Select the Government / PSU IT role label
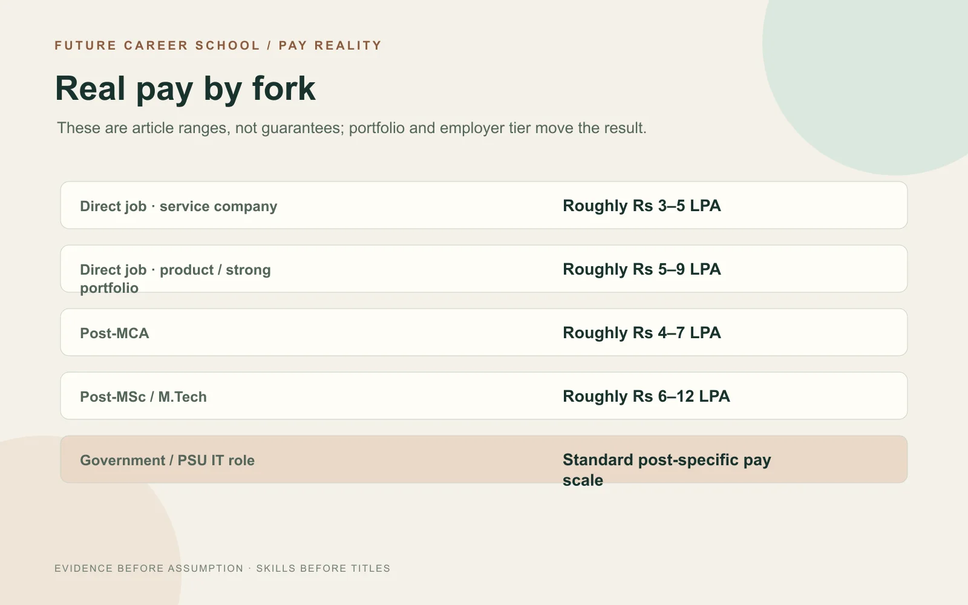The height and width of the screenshot is (605, 968). point(167,460)
